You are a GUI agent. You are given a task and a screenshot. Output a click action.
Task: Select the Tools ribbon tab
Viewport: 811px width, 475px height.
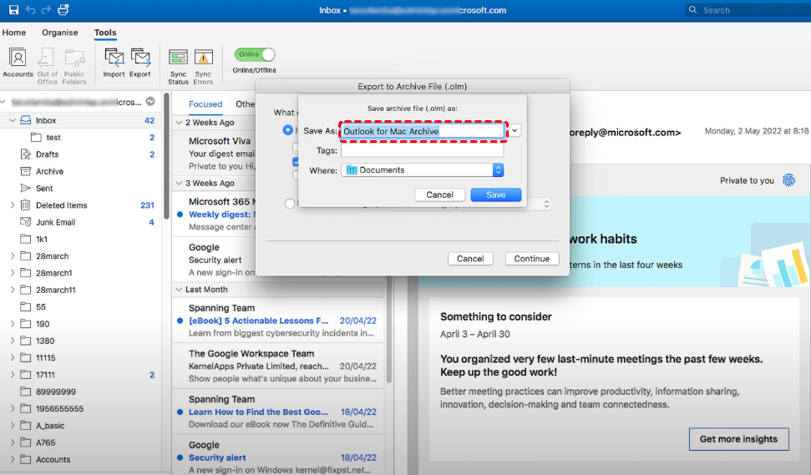[x=105, y=32]
